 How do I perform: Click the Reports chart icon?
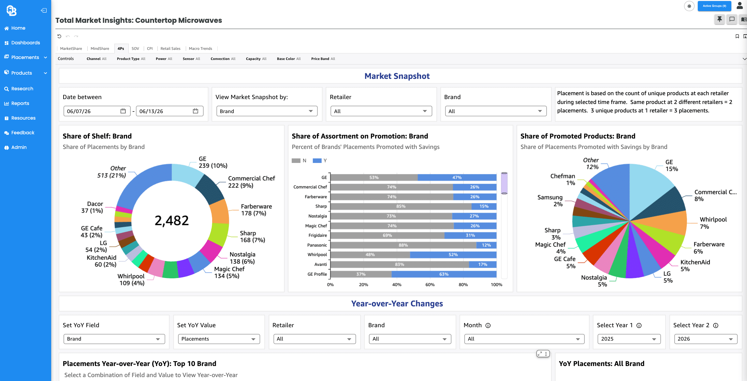7,104
